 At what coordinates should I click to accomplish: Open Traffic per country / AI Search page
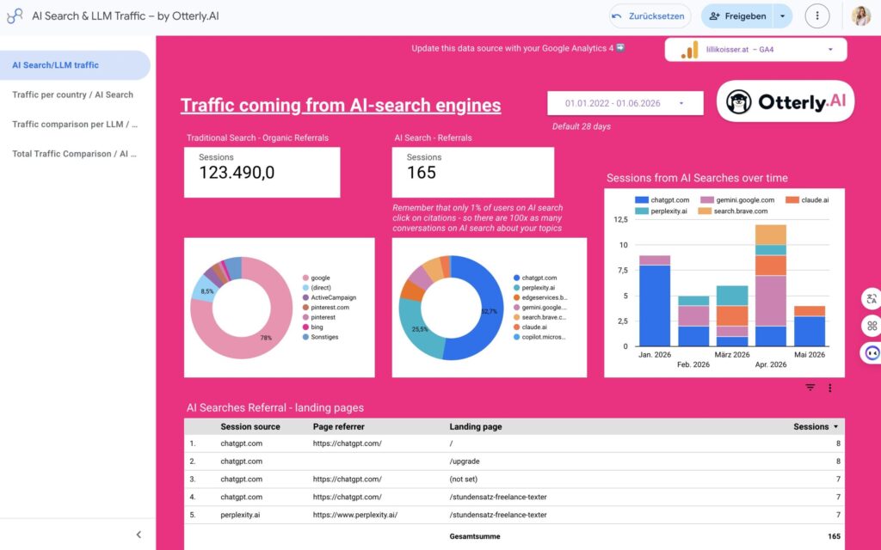(73, 95)
